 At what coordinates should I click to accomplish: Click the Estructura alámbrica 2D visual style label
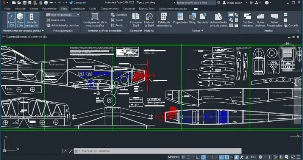[32, 37]
